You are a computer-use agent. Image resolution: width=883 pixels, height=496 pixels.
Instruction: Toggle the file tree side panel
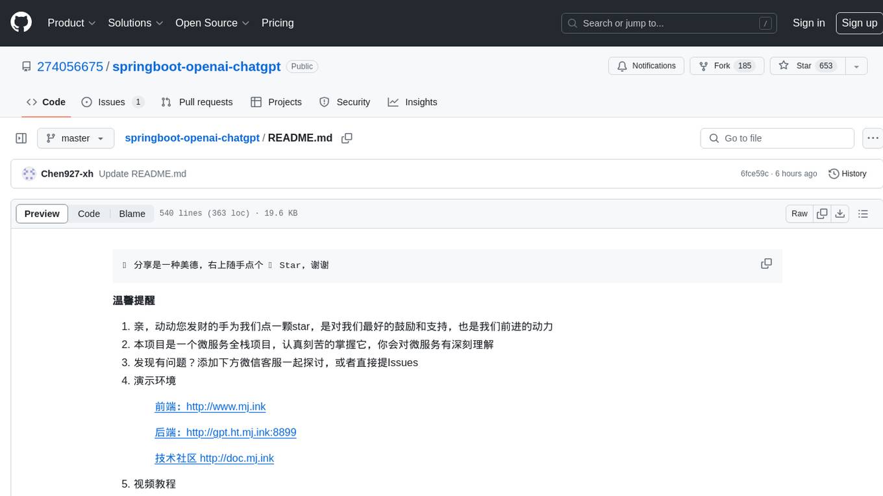click(21, 138)
